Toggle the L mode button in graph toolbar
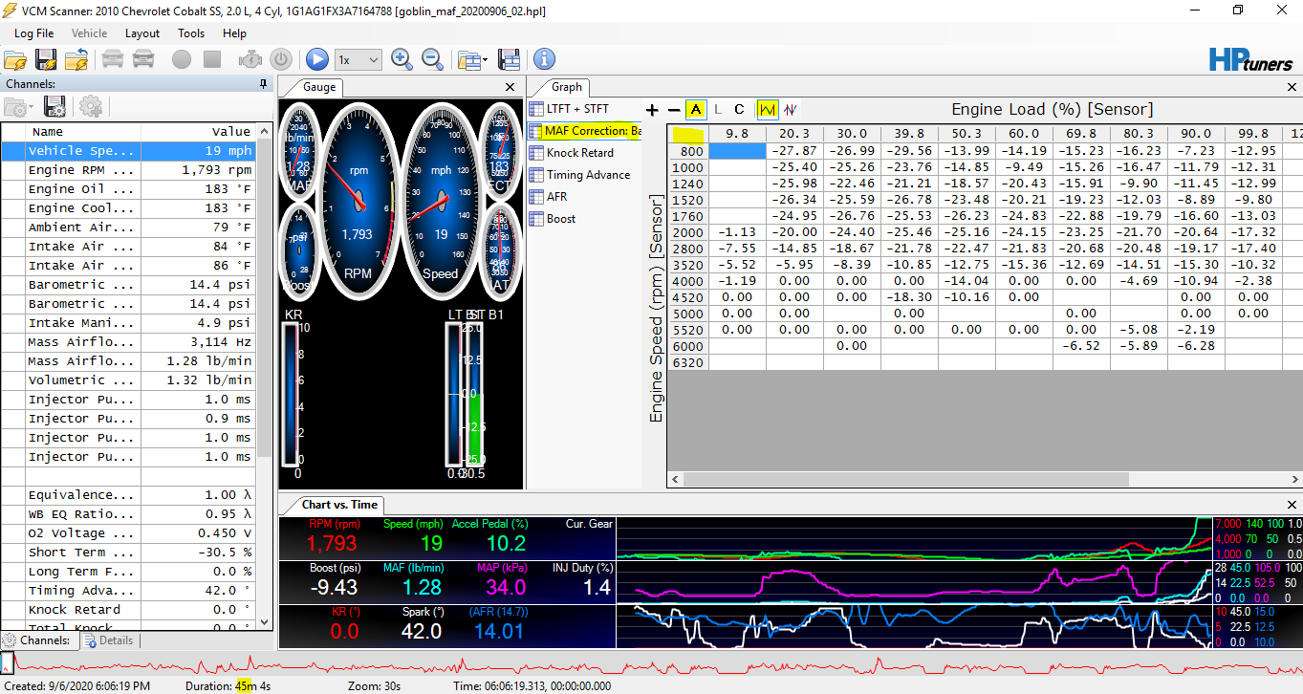 pyautogui.click(x=718, y=110)
